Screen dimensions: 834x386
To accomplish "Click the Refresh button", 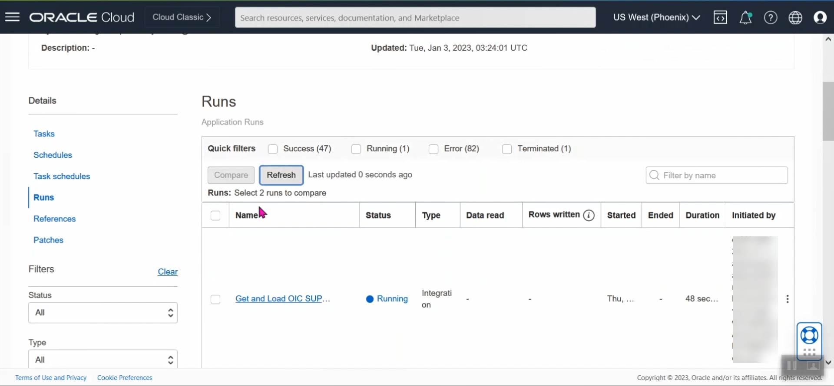I will coord(281,175).
